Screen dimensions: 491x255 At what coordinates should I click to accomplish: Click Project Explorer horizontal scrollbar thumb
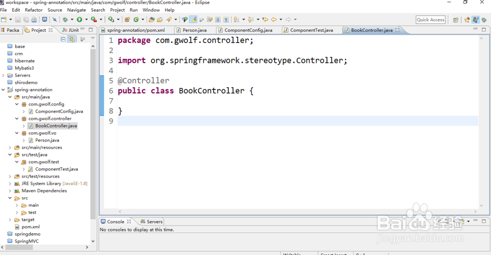tap(19, 247)
